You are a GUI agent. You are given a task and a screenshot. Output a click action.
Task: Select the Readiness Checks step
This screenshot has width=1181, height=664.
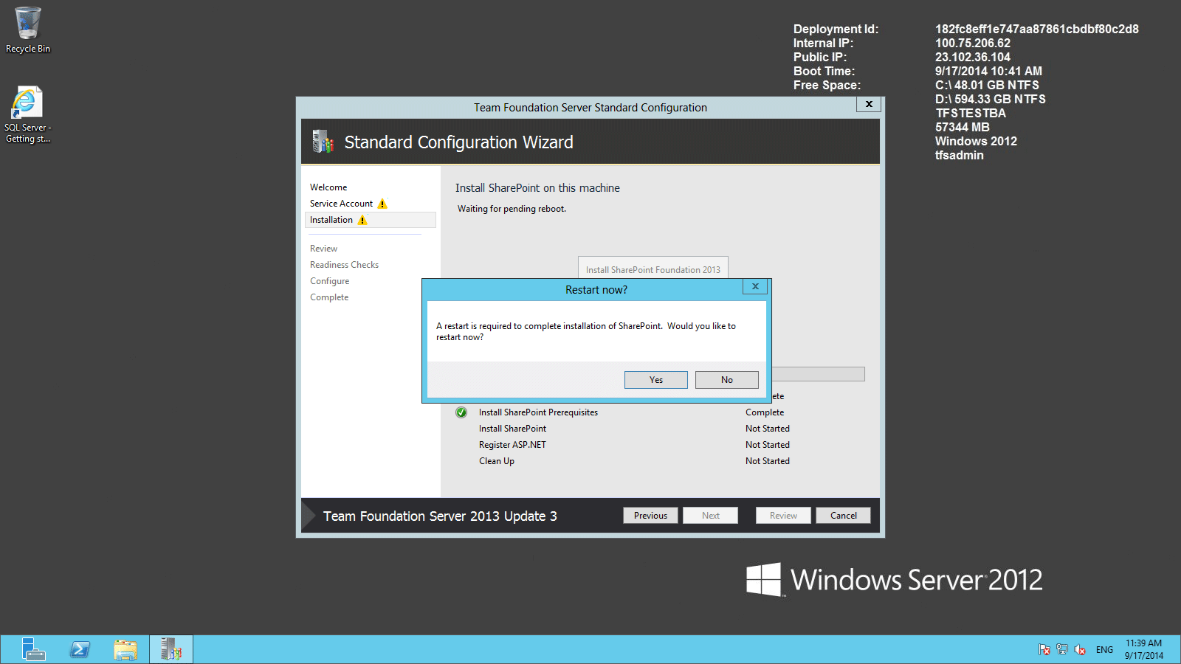tap(344, 264)
